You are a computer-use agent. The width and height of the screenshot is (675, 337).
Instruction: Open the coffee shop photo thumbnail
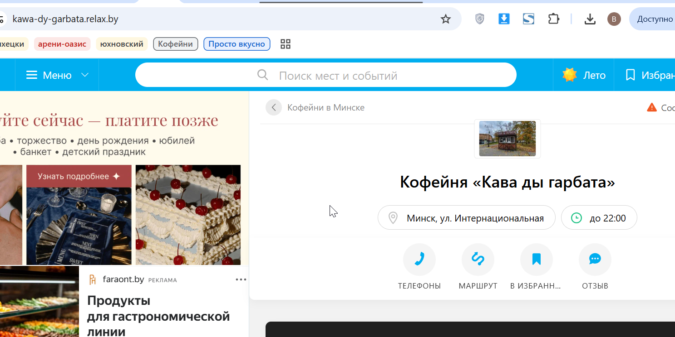[x=507, y=139]
